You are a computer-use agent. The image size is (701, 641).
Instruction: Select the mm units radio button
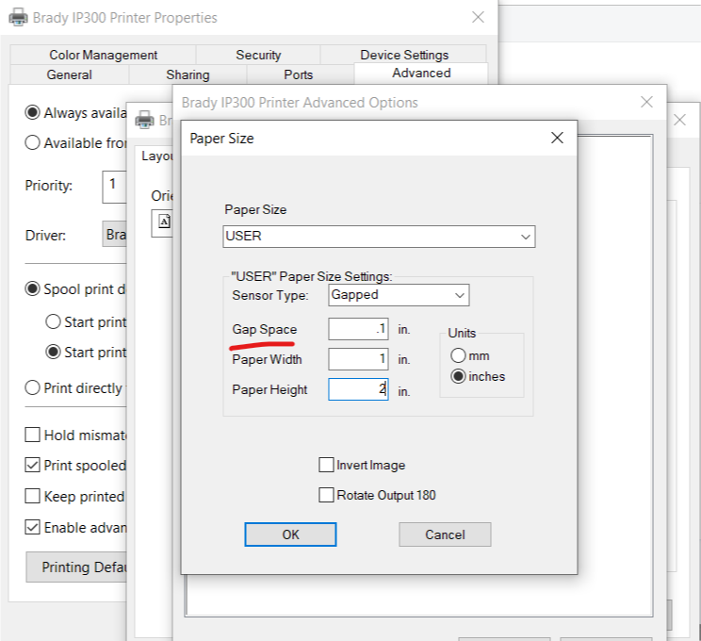click(x=458, y=355)
